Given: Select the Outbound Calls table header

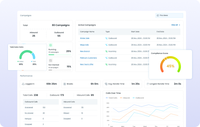Looking at the screenshot, I should point(31,102).
